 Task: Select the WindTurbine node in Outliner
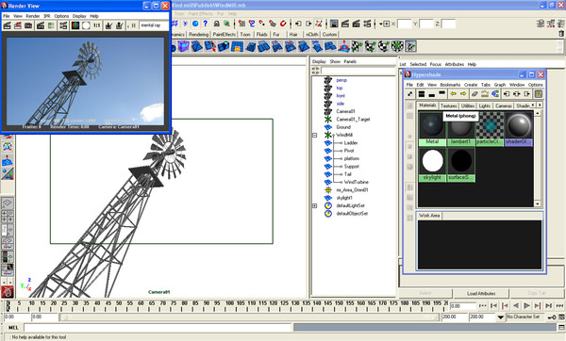(356, 182)
